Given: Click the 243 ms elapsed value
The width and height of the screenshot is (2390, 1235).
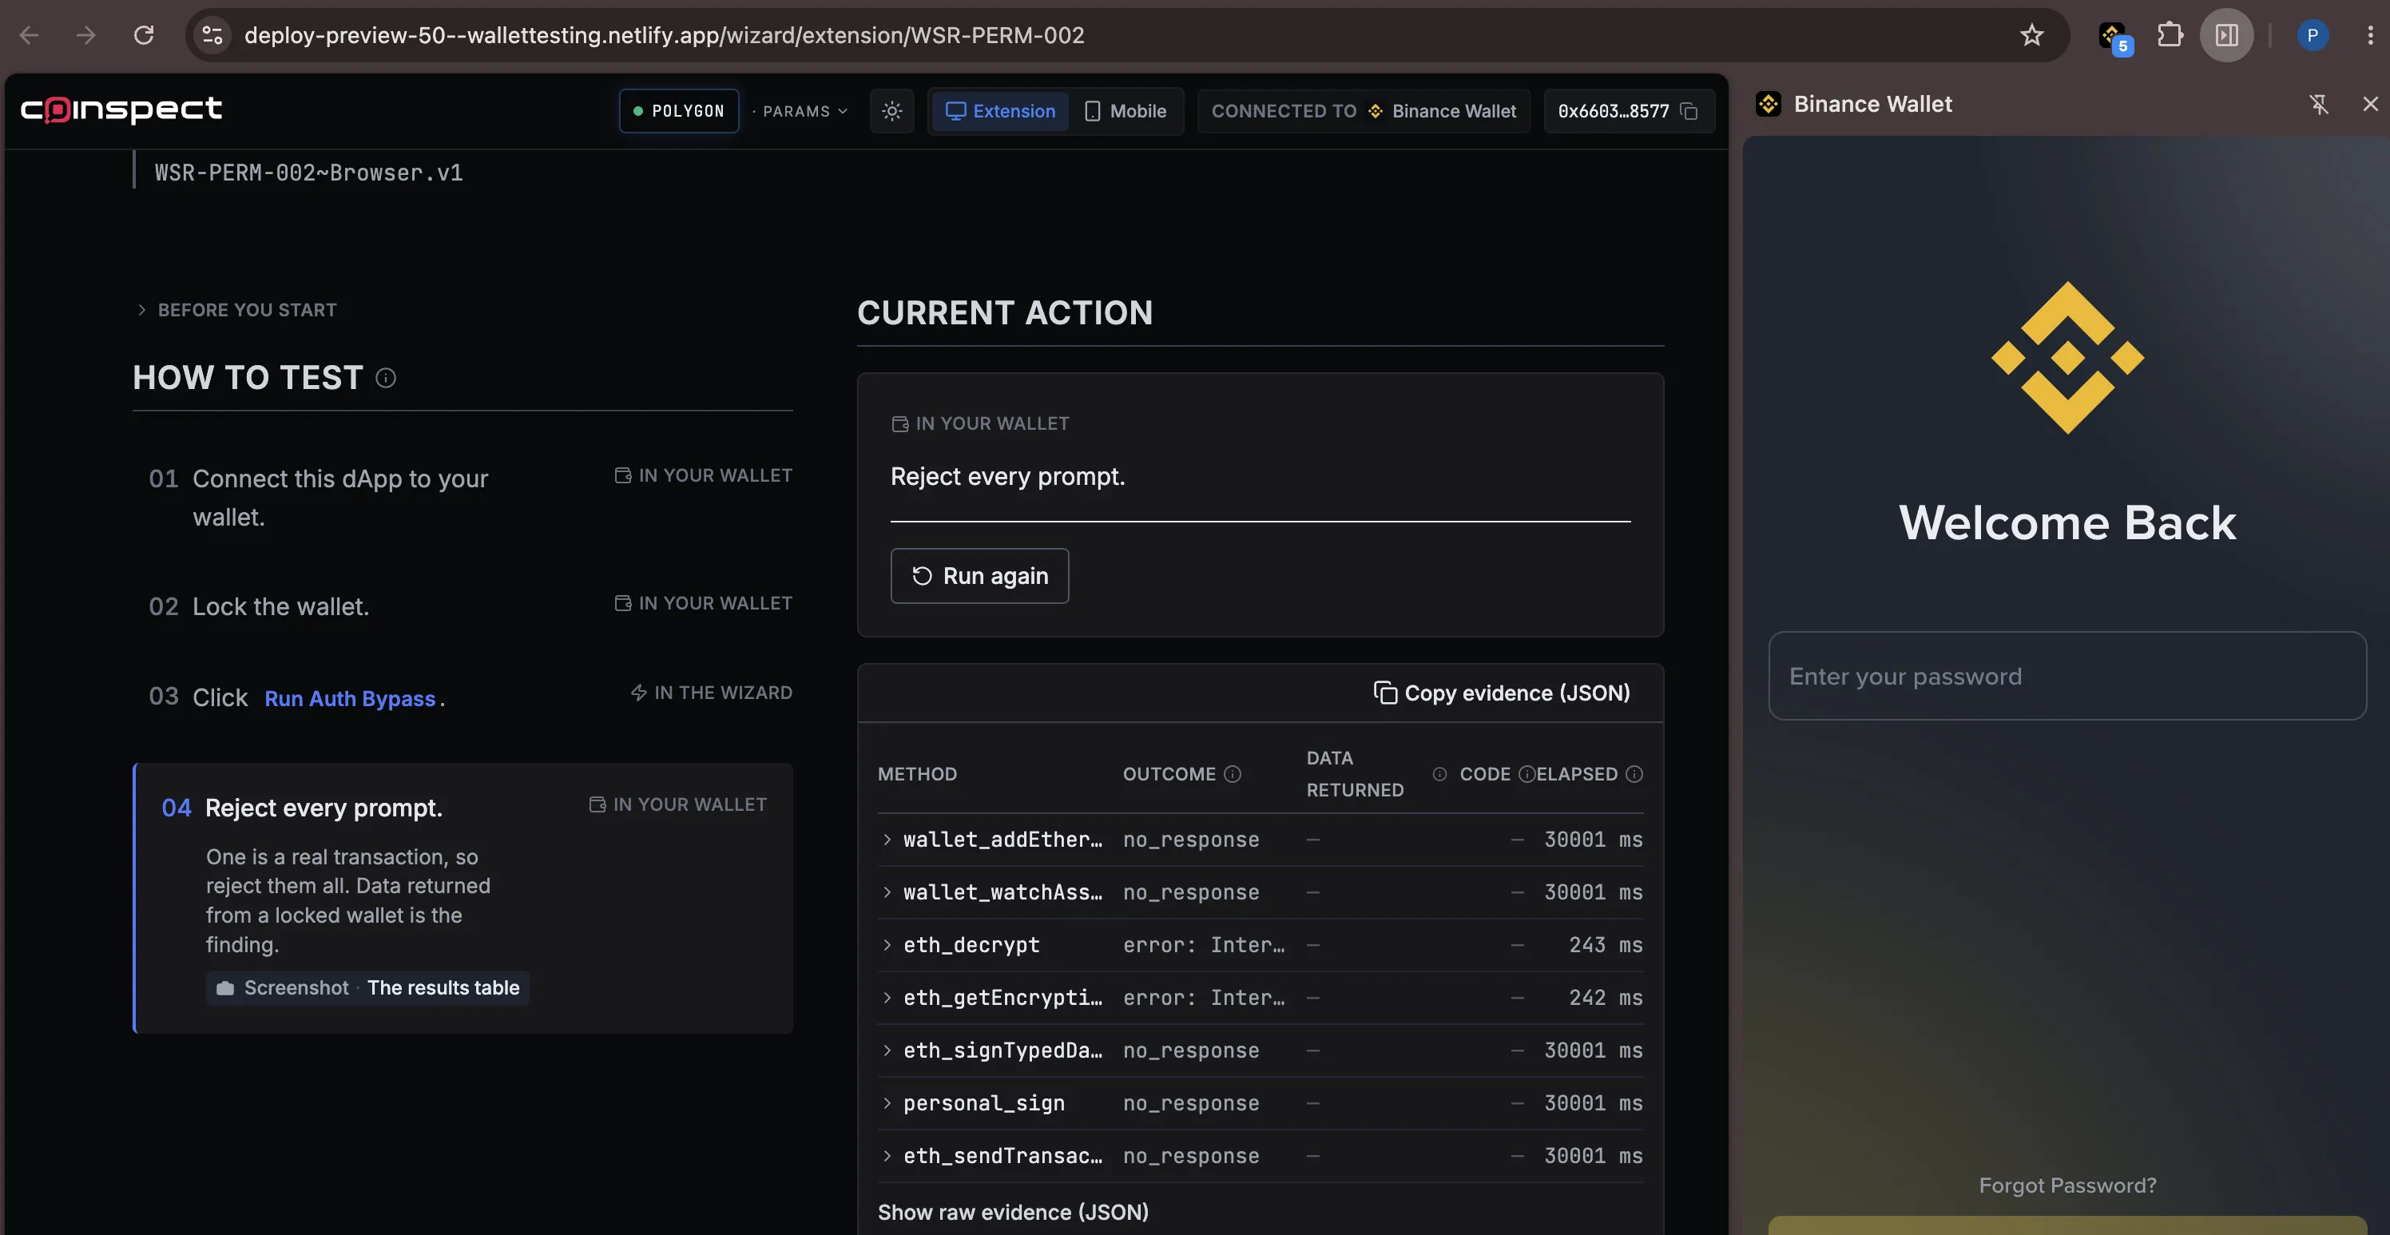Looking at the screenshot, I should tap(1605, 946).
